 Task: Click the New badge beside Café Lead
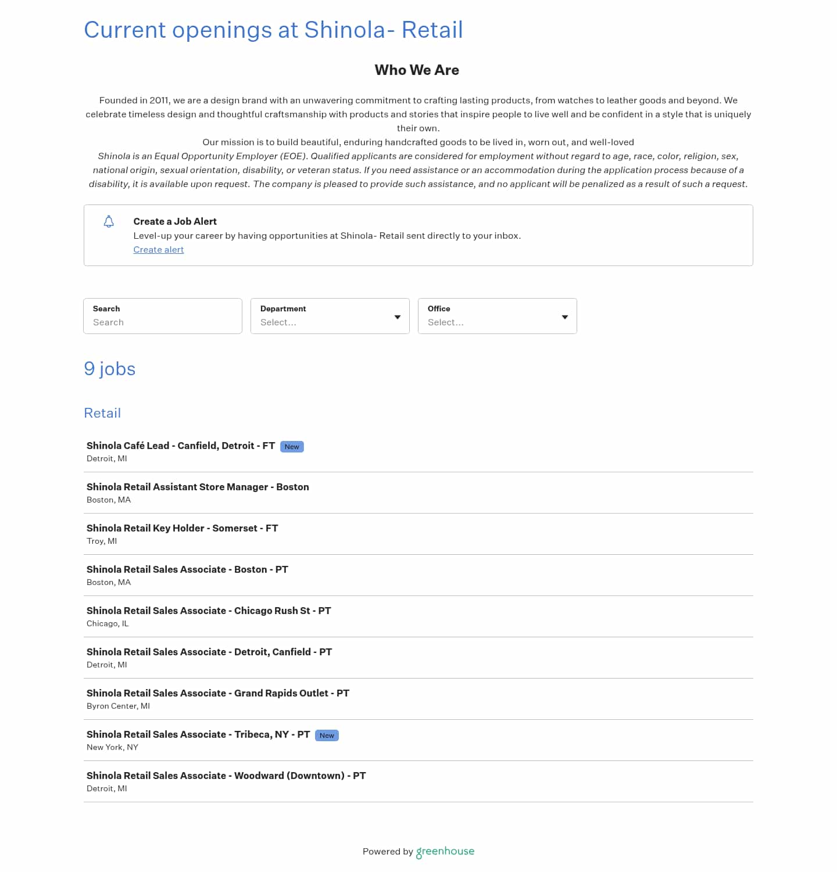292,447
